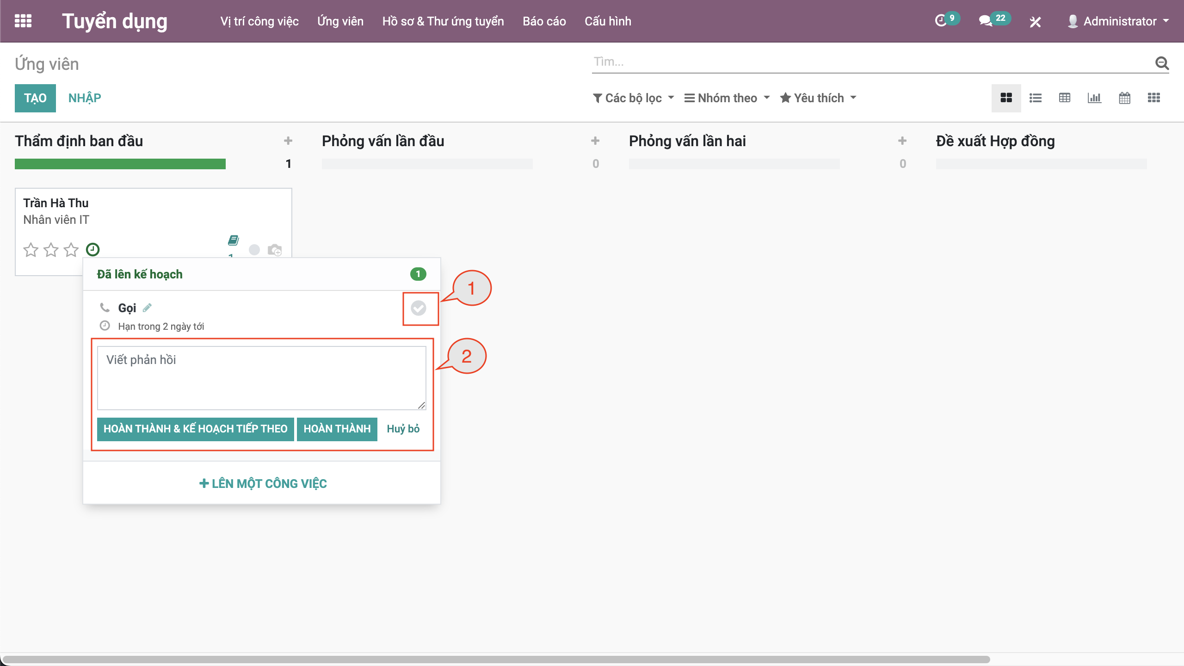
Task: Expand the Các bộ lọc filters dropdown
Action: (634, 98)
